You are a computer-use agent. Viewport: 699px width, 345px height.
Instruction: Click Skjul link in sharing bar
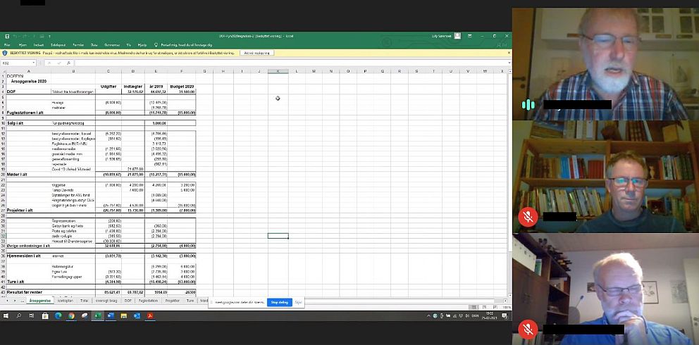[298, 302]
